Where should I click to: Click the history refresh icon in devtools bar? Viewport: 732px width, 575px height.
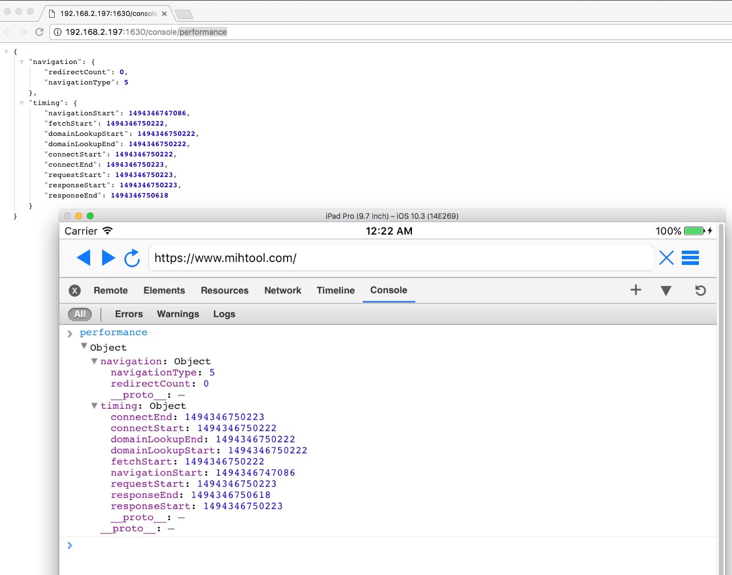click(700, 291)
